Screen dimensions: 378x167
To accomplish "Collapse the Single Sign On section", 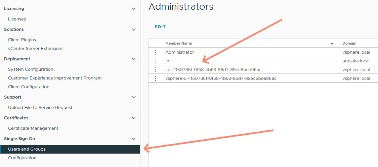I will pyautogui.click(x=134, y=139).
